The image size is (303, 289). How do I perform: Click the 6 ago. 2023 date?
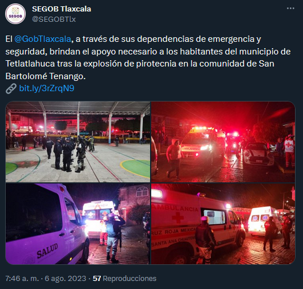click(65, 279)
